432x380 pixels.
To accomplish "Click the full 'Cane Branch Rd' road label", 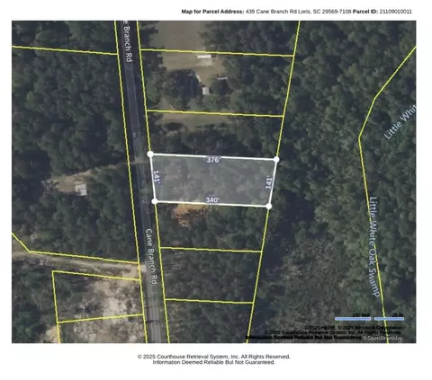I will click(x=152, y=257).
